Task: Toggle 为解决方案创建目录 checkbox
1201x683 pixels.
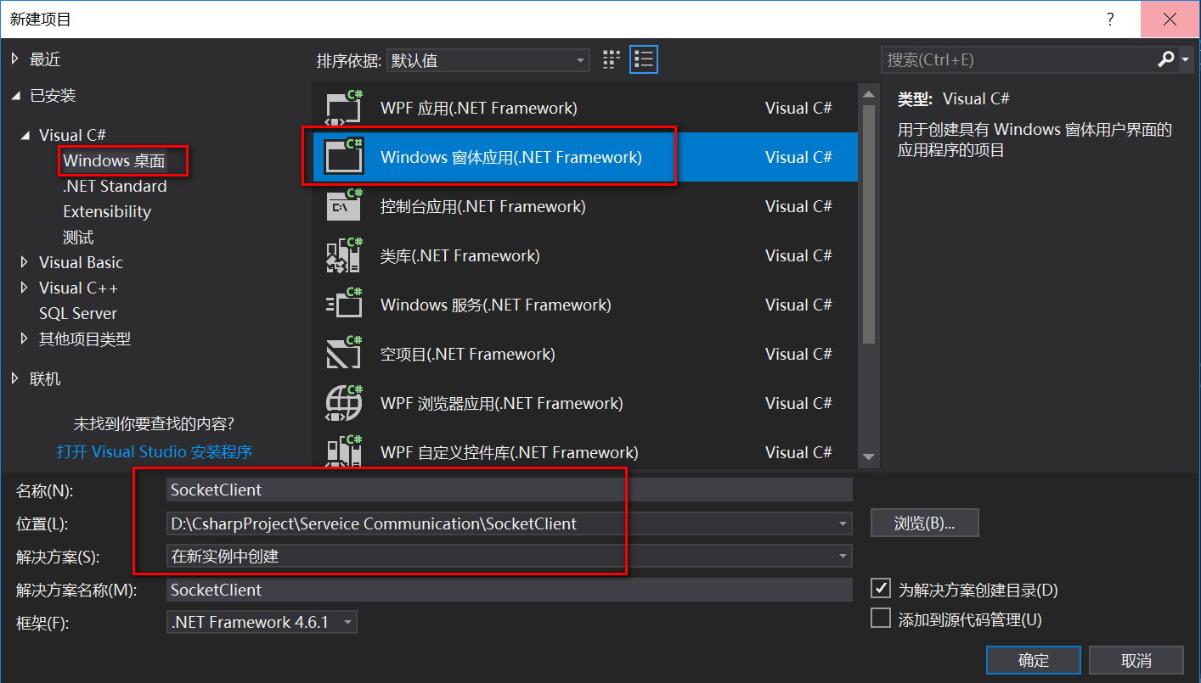Action: click(x=882, y=588)
